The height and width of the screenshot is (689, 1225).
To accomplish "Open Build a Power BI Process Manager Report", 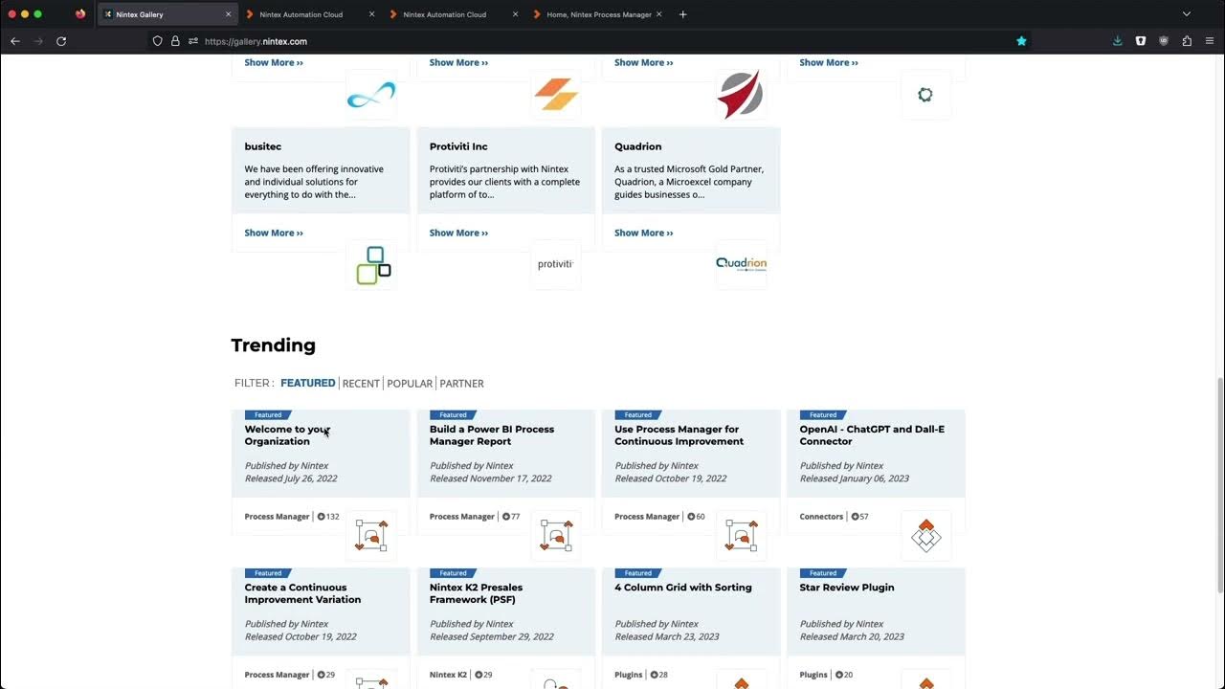I will [492, 435].
